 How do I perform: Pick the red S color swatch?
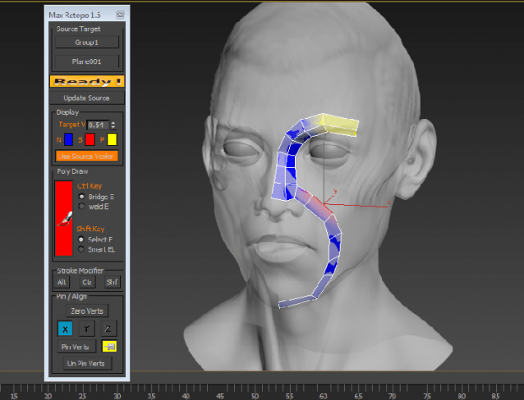tap(90, 139)
